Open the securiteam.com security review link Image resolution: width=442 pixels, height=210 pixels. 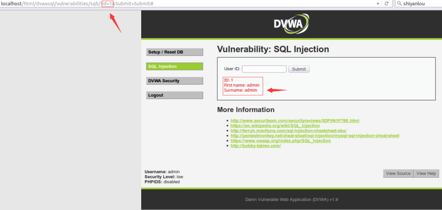click(x=295, y=121)
